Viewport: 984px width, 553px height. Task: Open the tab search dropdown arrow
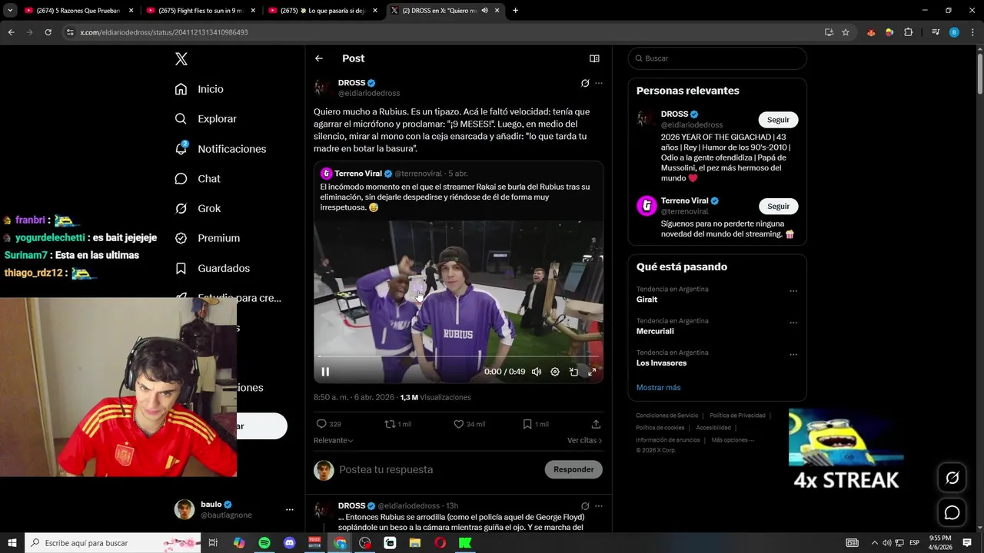pos(10,11)
